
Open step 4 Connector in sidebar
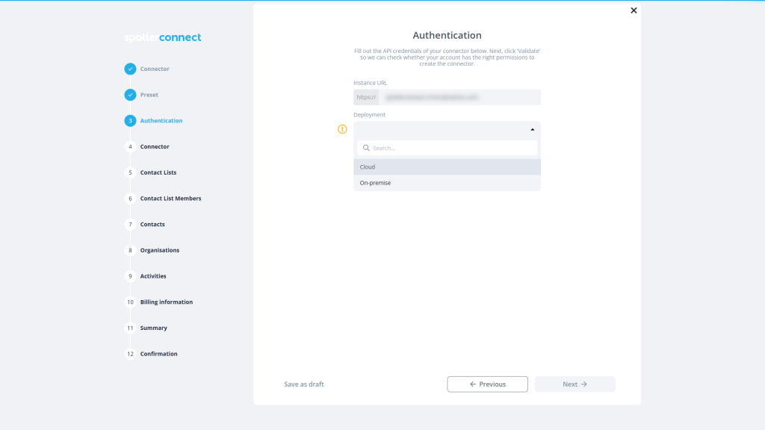click(155, 146)
